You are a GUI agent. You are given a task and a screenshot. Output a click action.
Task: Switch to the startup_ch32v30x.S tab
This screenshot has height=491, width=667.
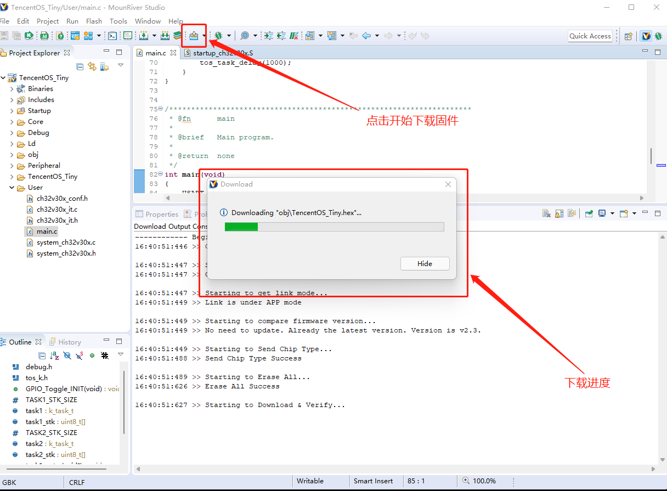pyautogui.click(x=218, y=53)
